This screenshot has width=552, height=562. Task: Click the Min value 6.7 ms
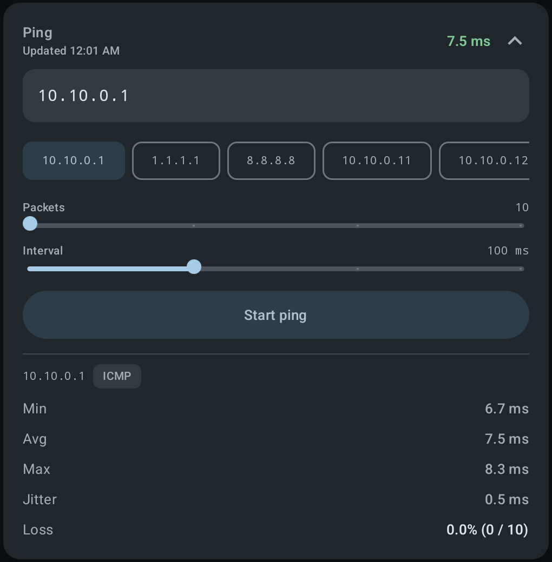(x=507, y=409)
